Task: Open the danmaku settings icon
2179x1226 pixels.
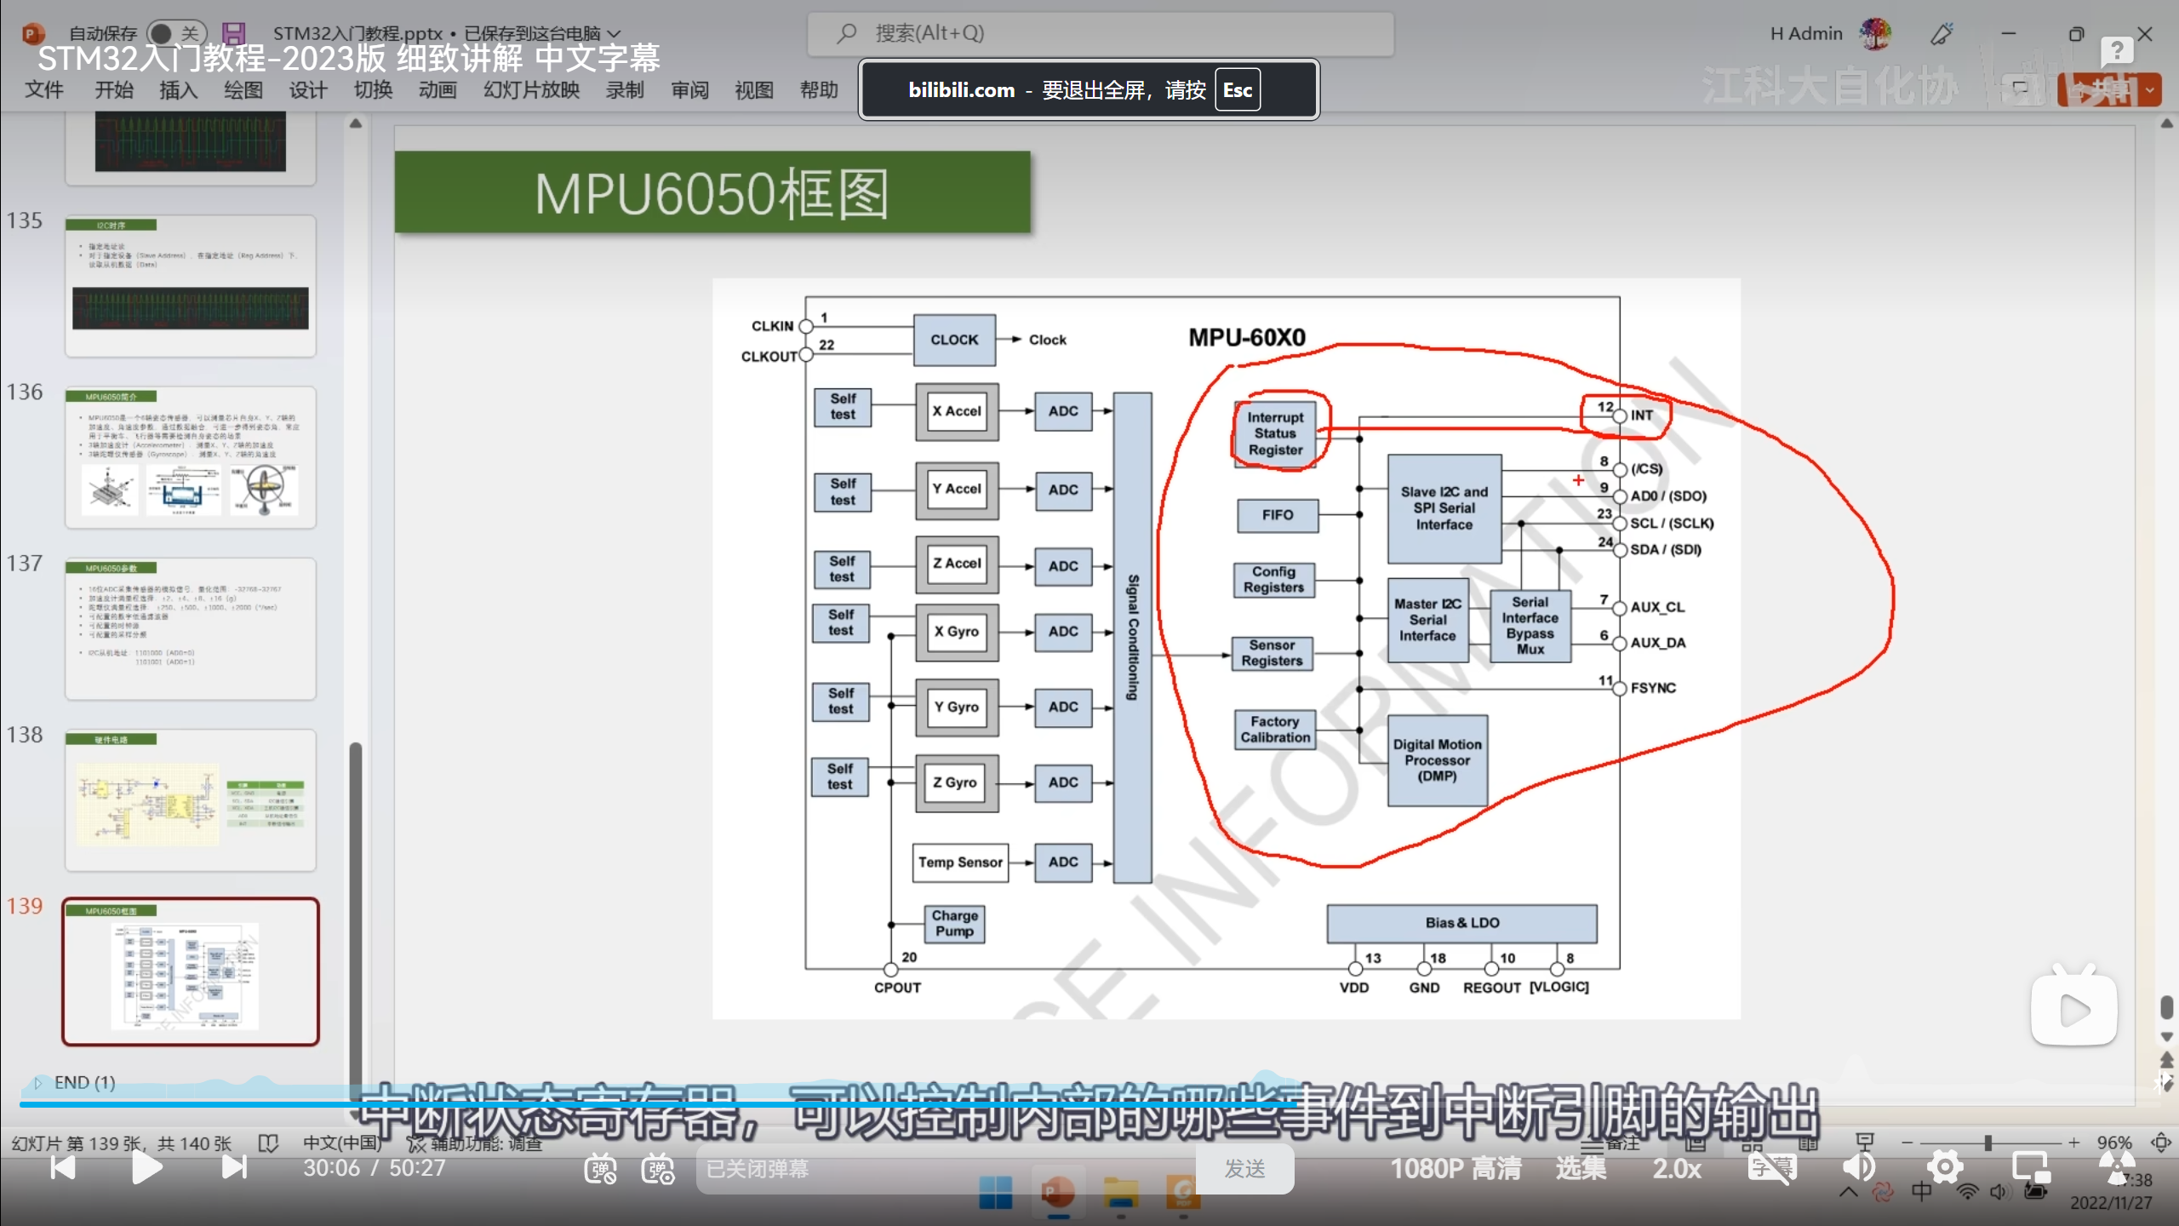Action: [x=657, y=1169]
